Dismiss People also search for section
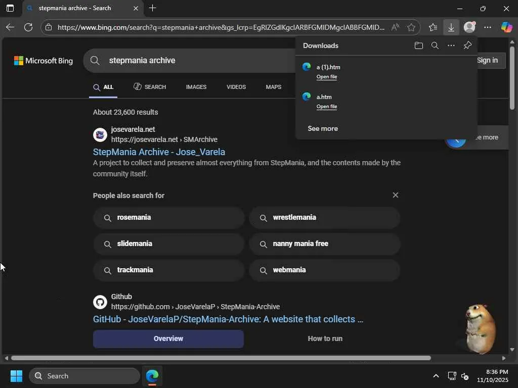The image size is (518, 388). coord(396,195)
